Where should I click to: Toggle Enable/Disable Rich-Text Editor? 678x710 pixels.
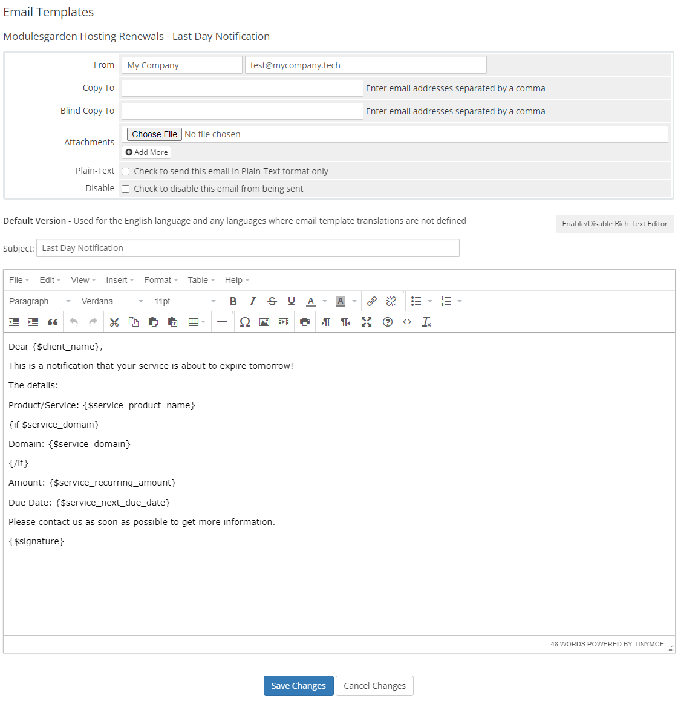coord(614,224)
